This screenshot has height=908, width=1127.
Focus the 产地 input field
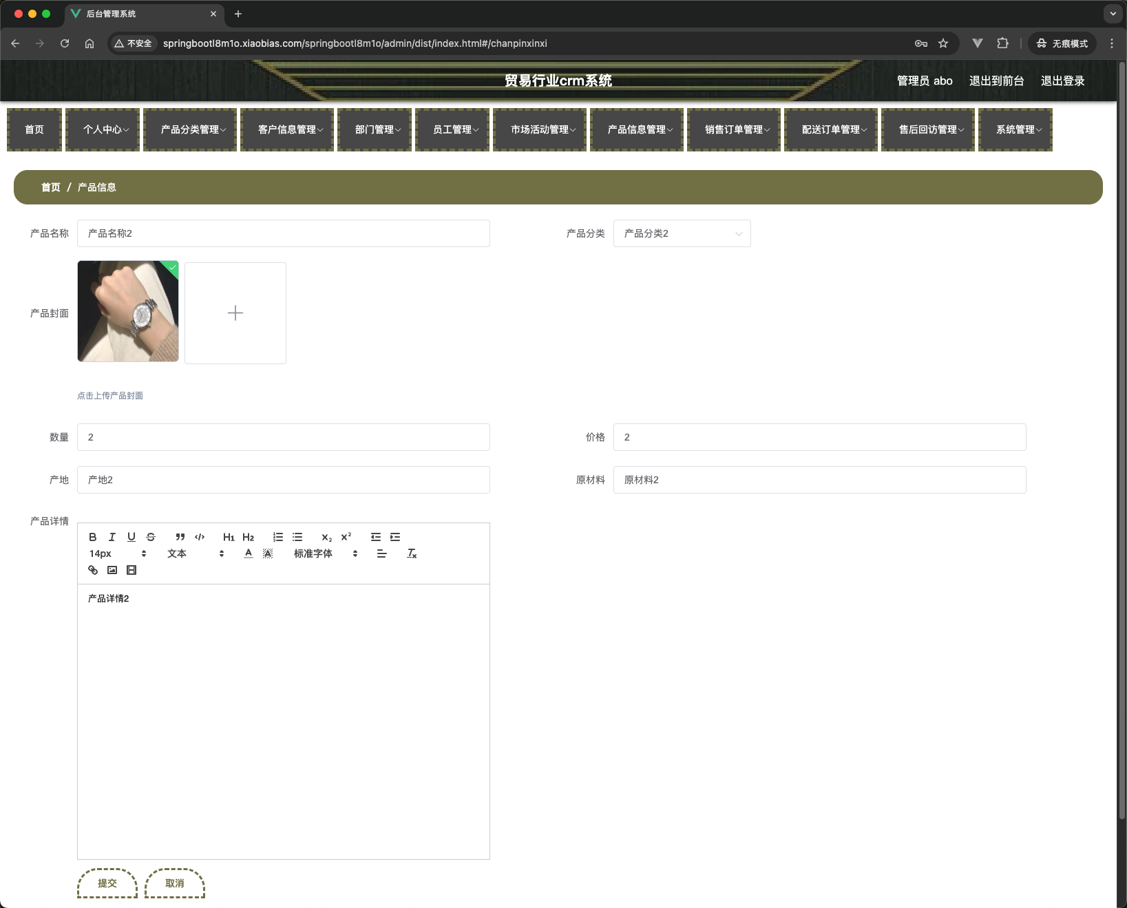pyautogui.click(x=284, y=480)
